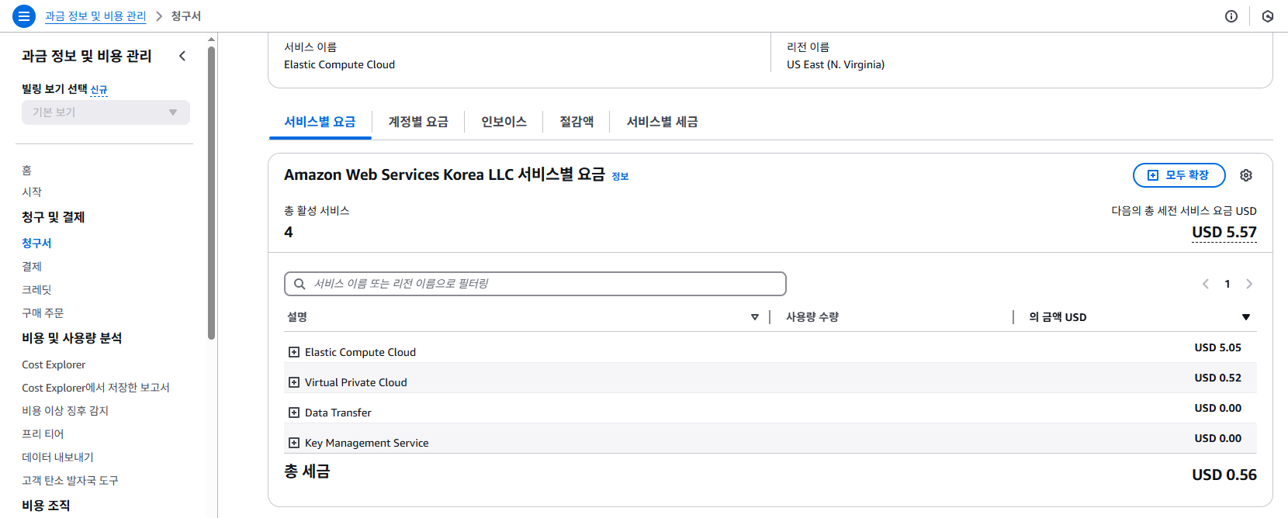Sort by 금액 USD column arrow
This screenshot has height=518, width=1288.
(x=1246, y=317)
